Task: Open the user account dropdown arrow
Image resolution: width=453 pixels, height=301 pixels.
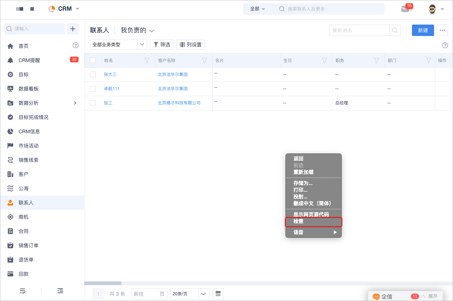Action: (442, 9)
